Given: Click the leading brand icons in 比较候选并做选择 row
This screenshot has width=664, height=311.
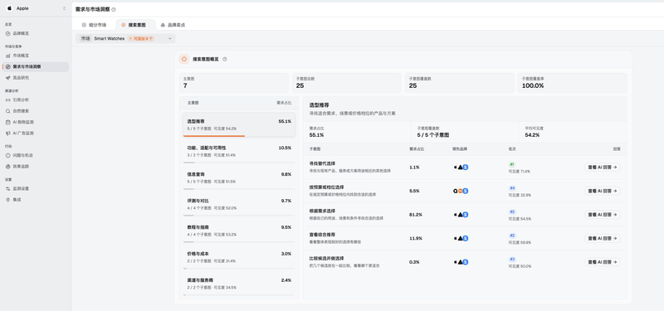Looking at the screenshot, I should [x=461, y=262].
